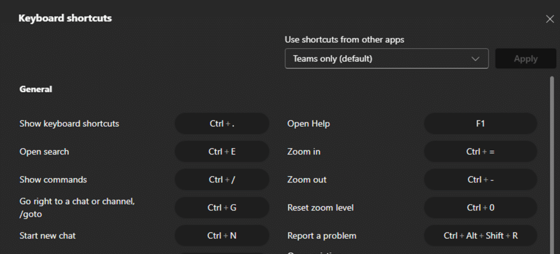Viewport: 560px width, 254px height.
Task: Click the Ctrl + / shortcut field
Action: click(222, 180)
